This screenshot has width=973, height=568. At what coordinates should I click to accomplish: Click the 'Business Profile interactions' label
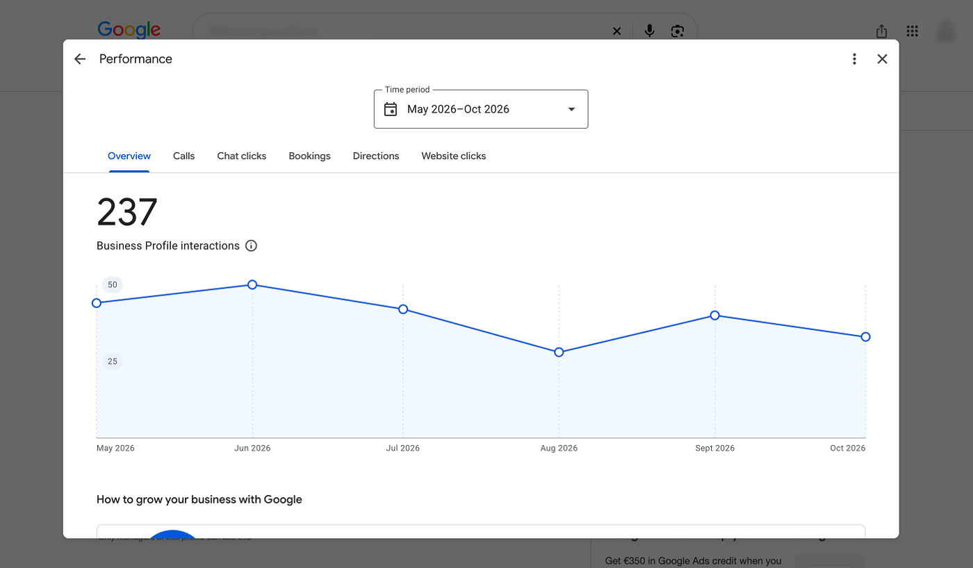tap(168, 245)
